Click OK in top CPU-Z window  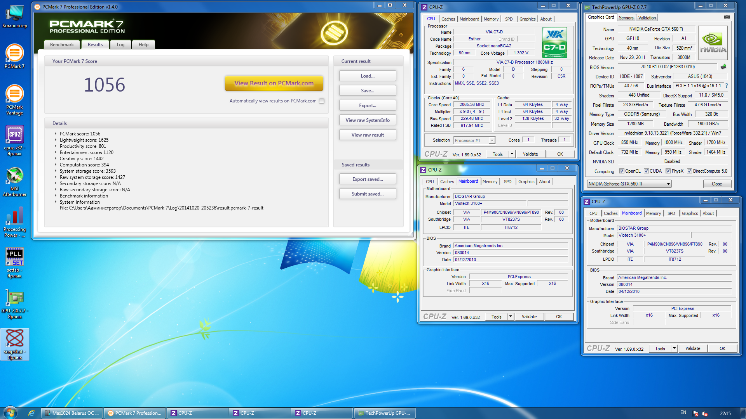click(x=560, y=154)
